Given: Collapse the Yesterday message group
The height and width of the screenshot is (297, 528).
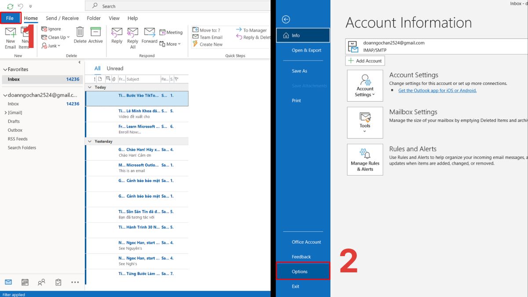Looking at the screenshot, I should tap(90, 141).
